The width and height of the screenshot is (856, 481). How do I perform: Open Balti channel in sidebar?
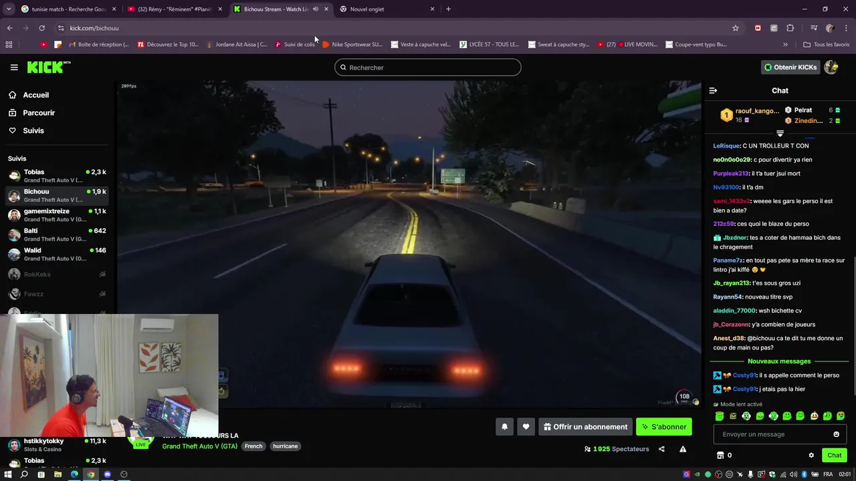click(57, 234)
